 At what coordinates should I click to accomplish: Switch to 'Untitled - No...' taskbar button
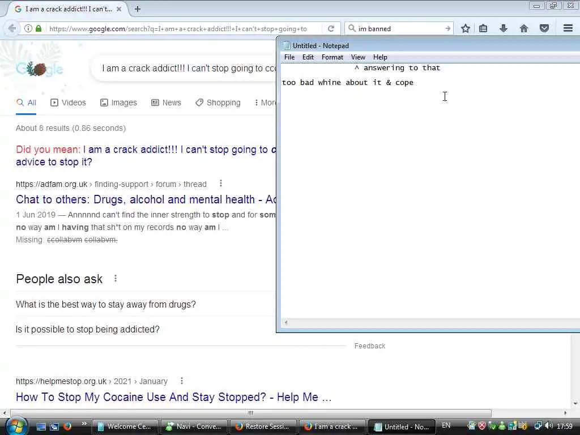point(402,427)
